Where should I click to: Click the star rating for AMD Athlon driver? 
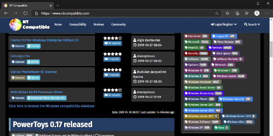[113, 90]
